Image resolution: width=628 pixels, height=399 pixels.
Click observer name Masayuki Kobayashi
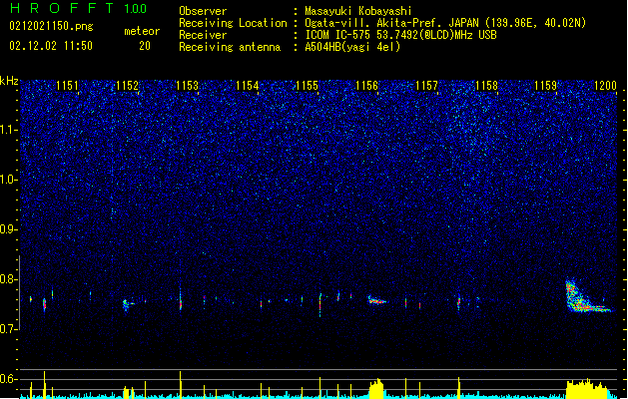click(358, 11)
